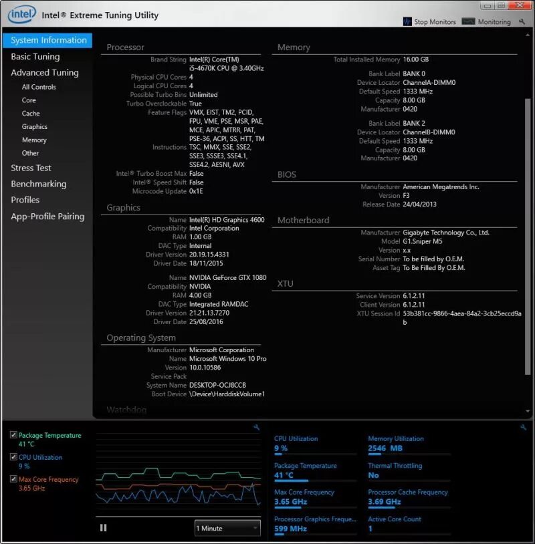Click Monitoring button label
535x544 pixels.
(x=494, y=22)
